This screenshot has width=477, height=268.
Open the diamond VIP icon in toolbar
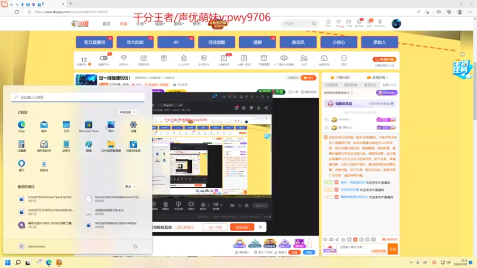(123, 60)
